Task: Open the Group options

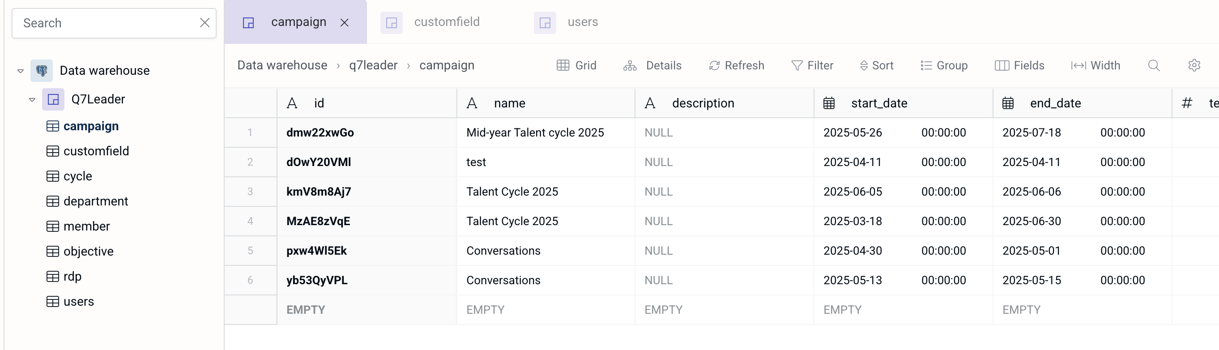Action: (x=944, y=65)
